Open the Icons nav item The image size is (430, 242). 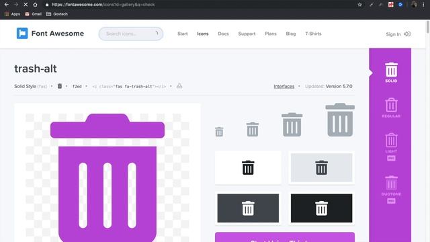tap(203, 34)
